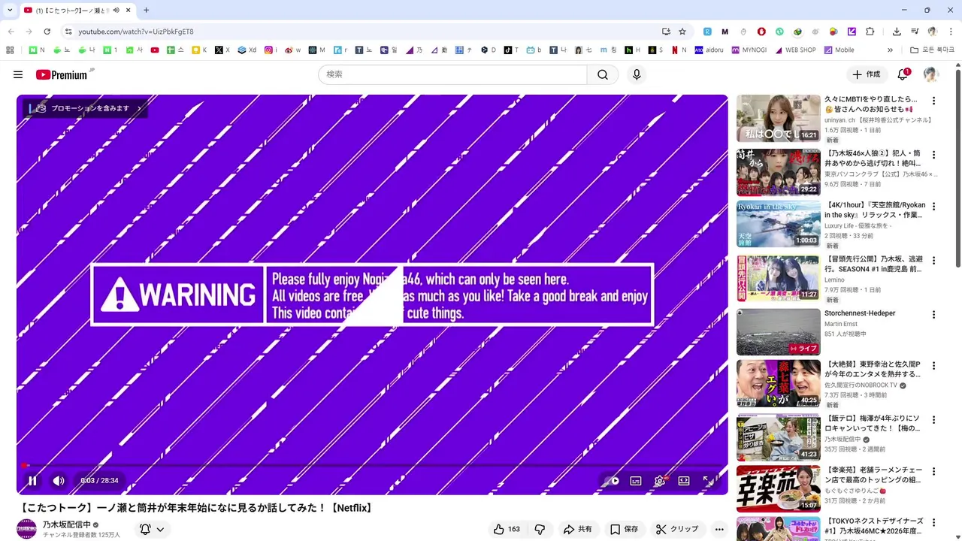Open more actions below the video
The width and height of the screenshot is (962, 541).
pos(719,529)
